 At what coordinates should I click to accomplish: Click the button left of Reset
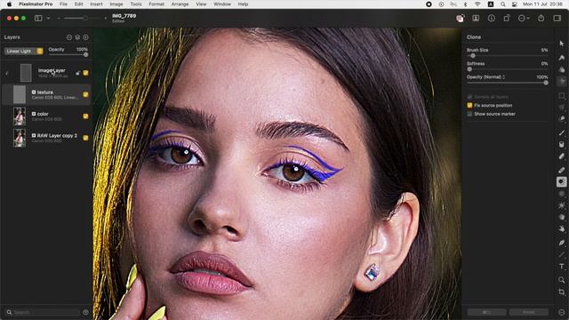click(x=486, y=312)
